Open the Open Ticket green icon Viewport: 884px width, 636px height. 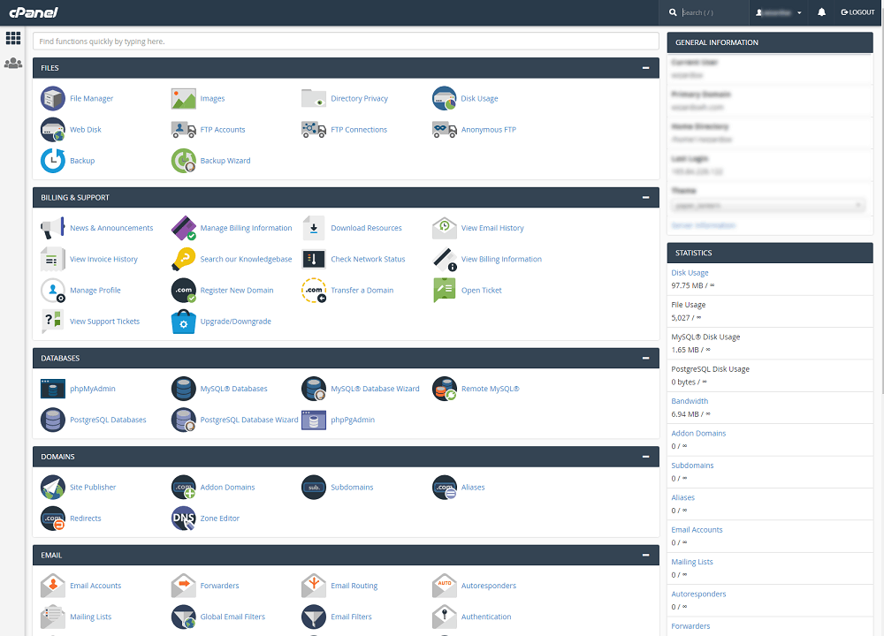pyautogui.click(x=445, y=290)
